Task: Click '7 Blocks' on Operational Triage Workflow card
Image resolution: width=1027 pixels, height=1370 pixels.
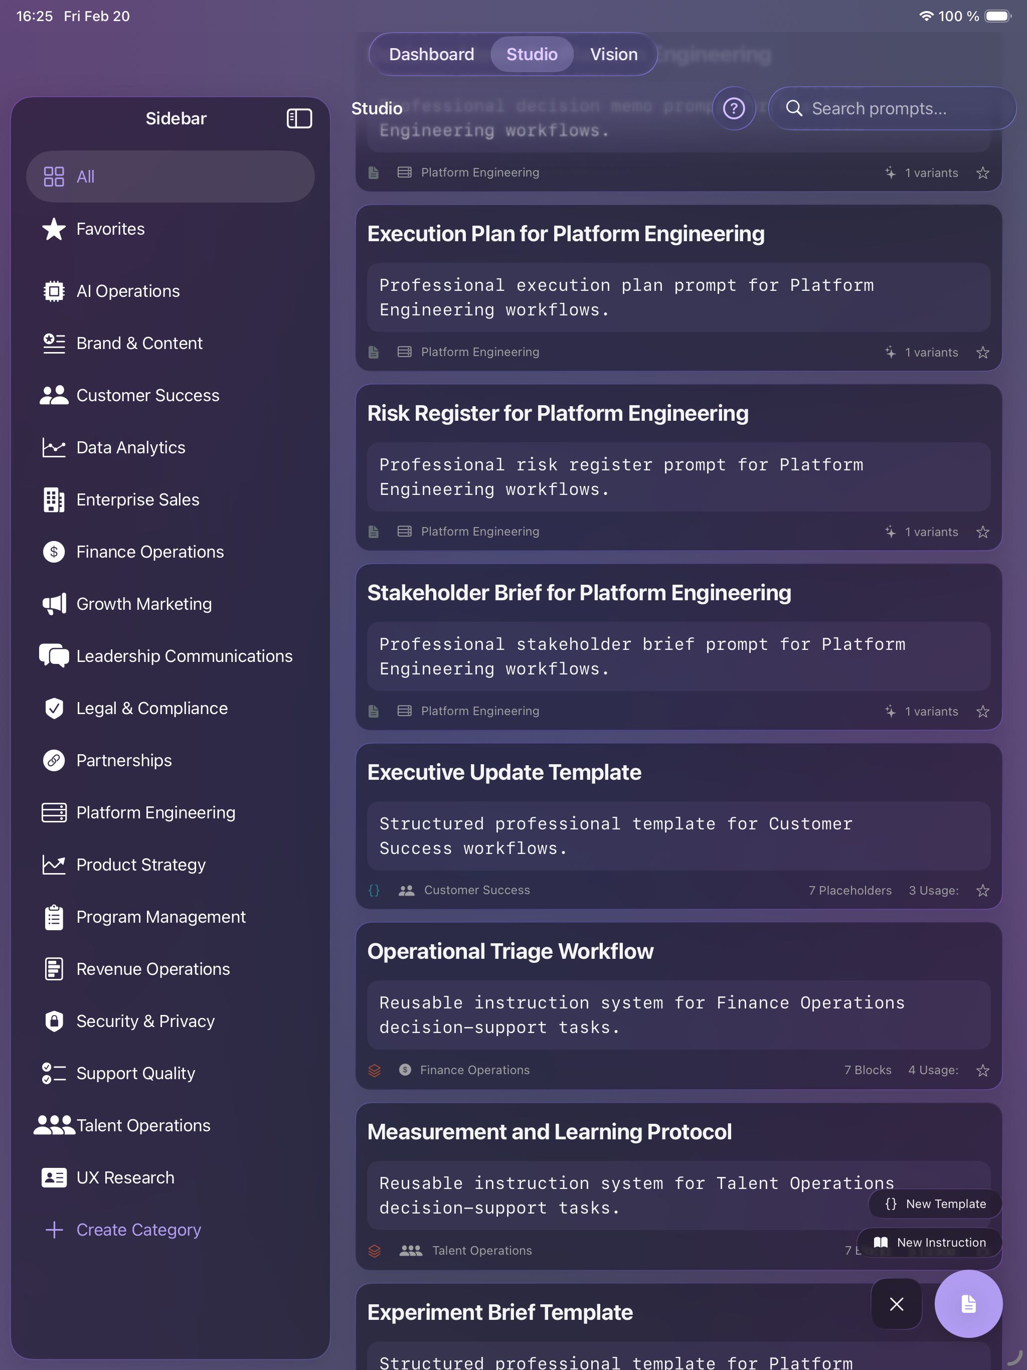Action: pos(868,1070)
